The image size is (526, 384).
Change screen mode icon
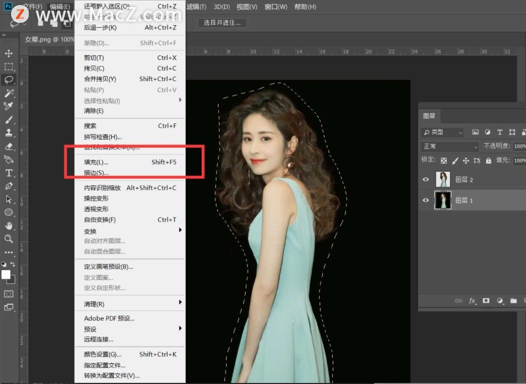9,307
